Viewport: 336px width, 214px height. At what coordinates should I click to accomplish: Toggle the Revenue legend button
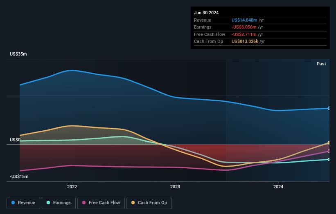[23, 203]
